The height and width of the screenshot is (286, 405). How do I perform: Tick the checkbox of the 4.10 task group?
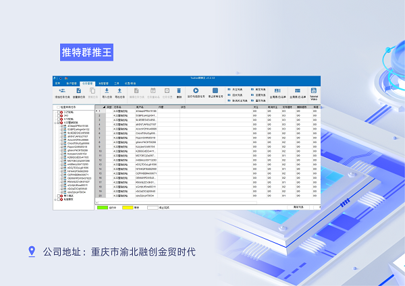(x=59, y=119)
